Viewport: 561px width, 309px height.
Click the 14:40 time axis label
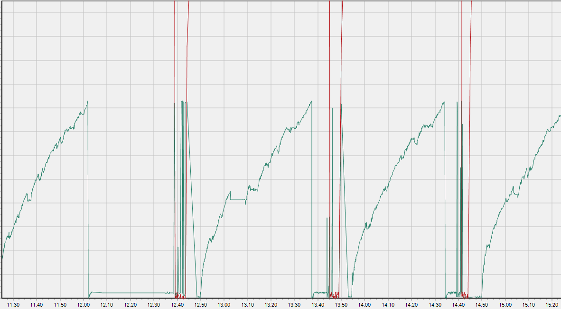coord(458,305)
